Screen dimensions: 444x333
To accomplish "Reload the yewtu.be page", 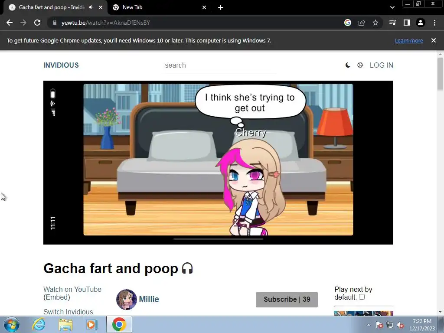I will (x=37, y=23).
